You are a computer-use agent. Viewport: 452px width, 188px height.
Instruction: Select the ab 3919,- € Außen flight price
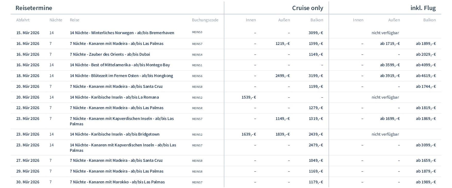pyautogui.click(x=390, y=76)
